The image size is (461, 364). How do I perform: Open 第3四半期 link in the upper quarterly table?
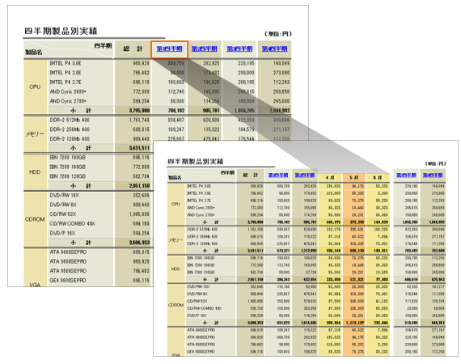click(x=239, y=49)
